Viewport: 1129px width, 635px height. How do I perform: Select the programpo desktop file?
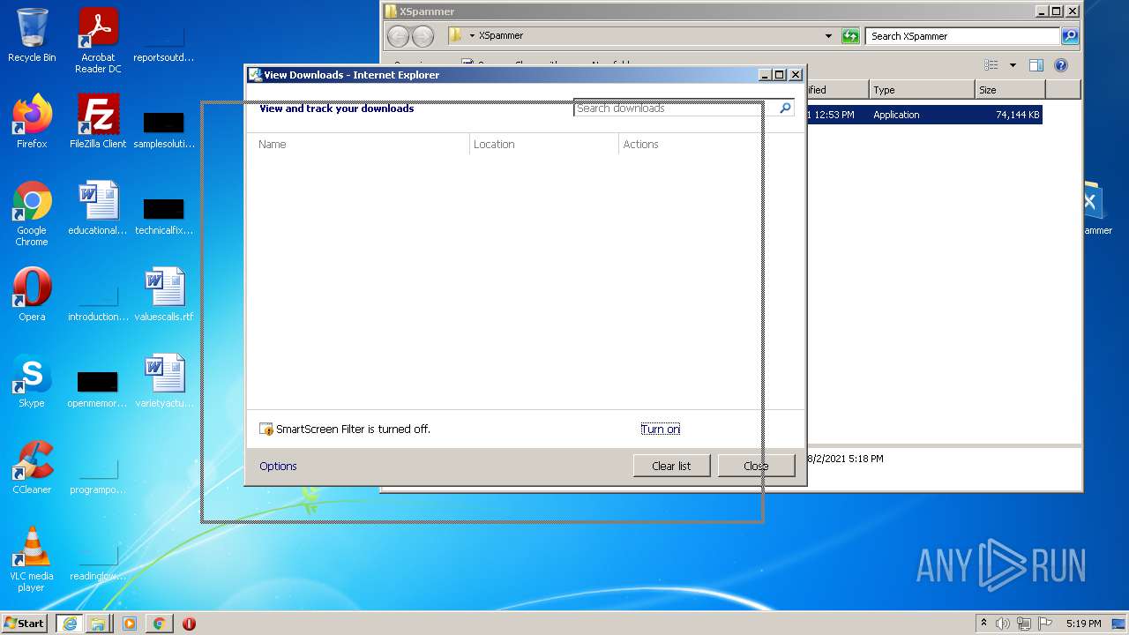click(98, 474)
